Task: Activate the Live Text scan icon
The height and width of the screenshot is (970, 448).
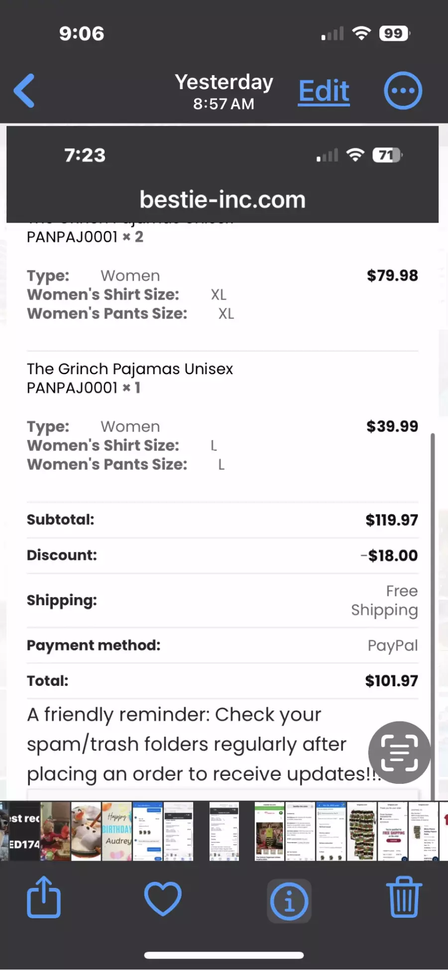Action: [399, 752]
